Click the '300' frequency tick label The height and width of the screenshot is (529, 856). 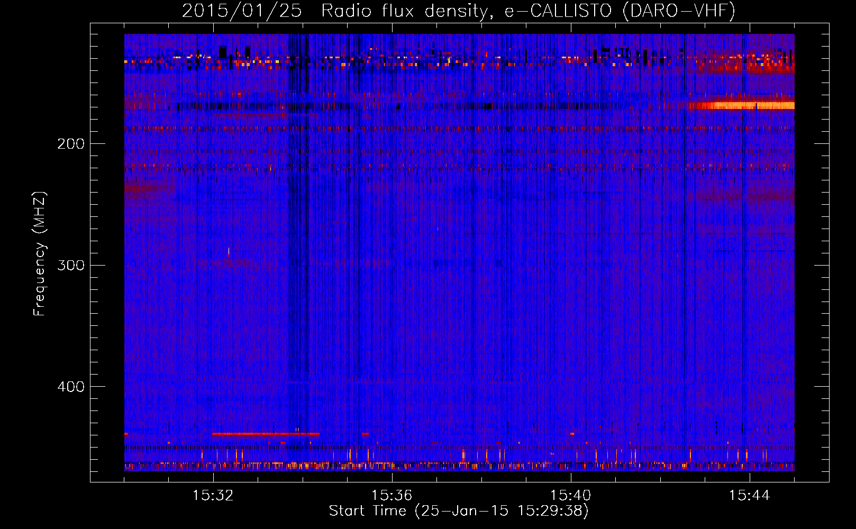click(71, 265)
